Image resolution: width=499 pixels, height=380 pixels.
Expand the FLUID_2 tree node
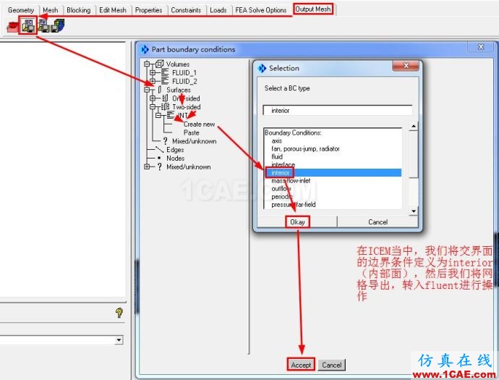point(153,81)
